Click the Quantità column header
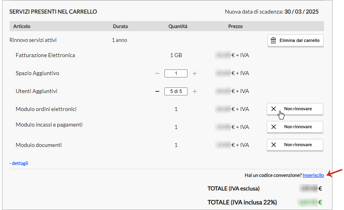The image size is (344, 210). click(178, 26)
